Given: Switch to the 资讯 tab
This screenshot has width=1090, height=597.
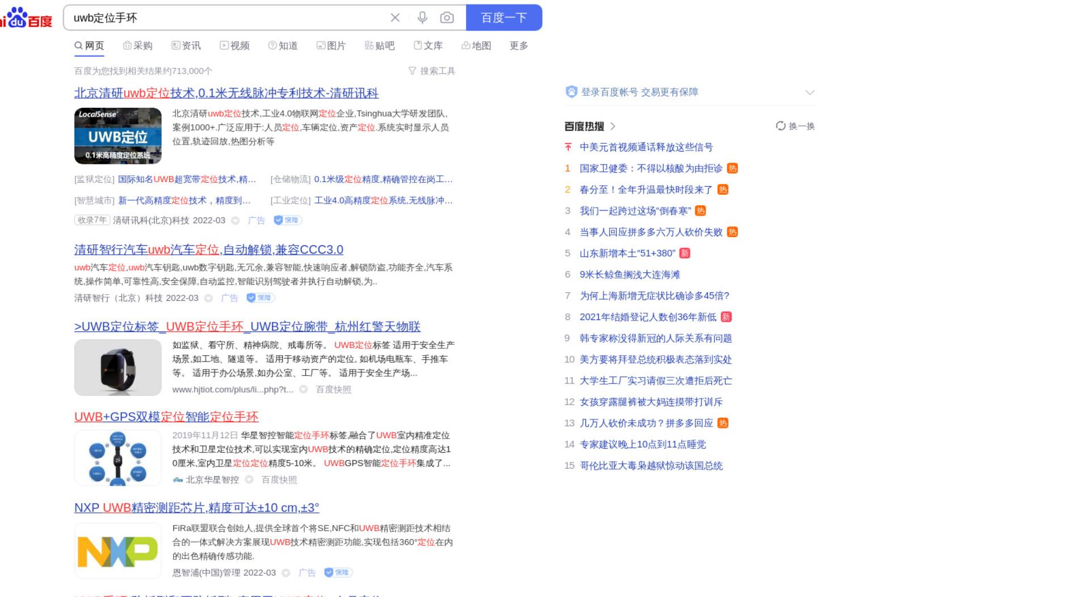Looking at the screenshot, I should click(x=186, y=45).
